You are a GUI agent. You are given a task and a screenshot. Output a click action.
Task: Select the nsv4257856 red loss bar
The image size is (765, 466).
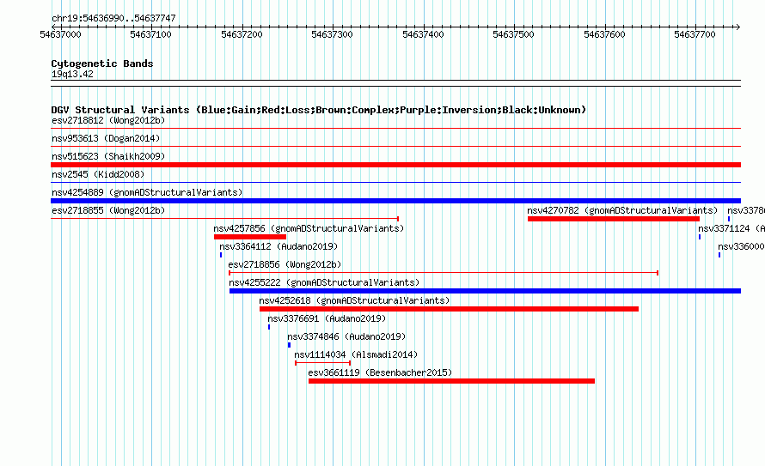point(250,237)
